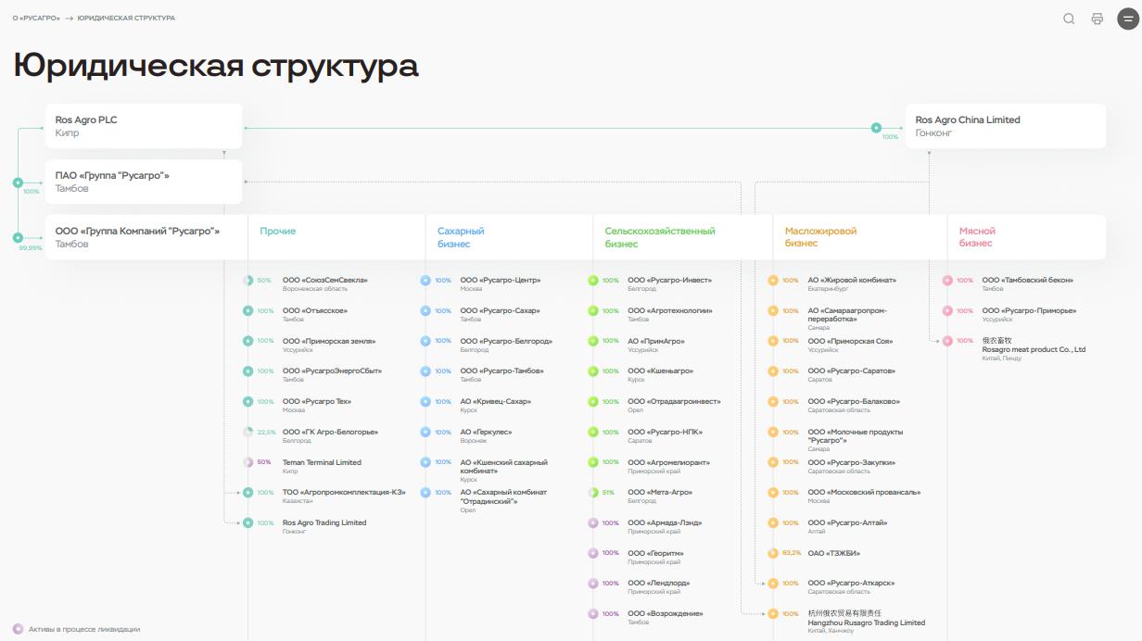Click the share icon beside Rosagro meat product Co., Ltd
The height and width of the screenshot is (641, 1142).
947,341
